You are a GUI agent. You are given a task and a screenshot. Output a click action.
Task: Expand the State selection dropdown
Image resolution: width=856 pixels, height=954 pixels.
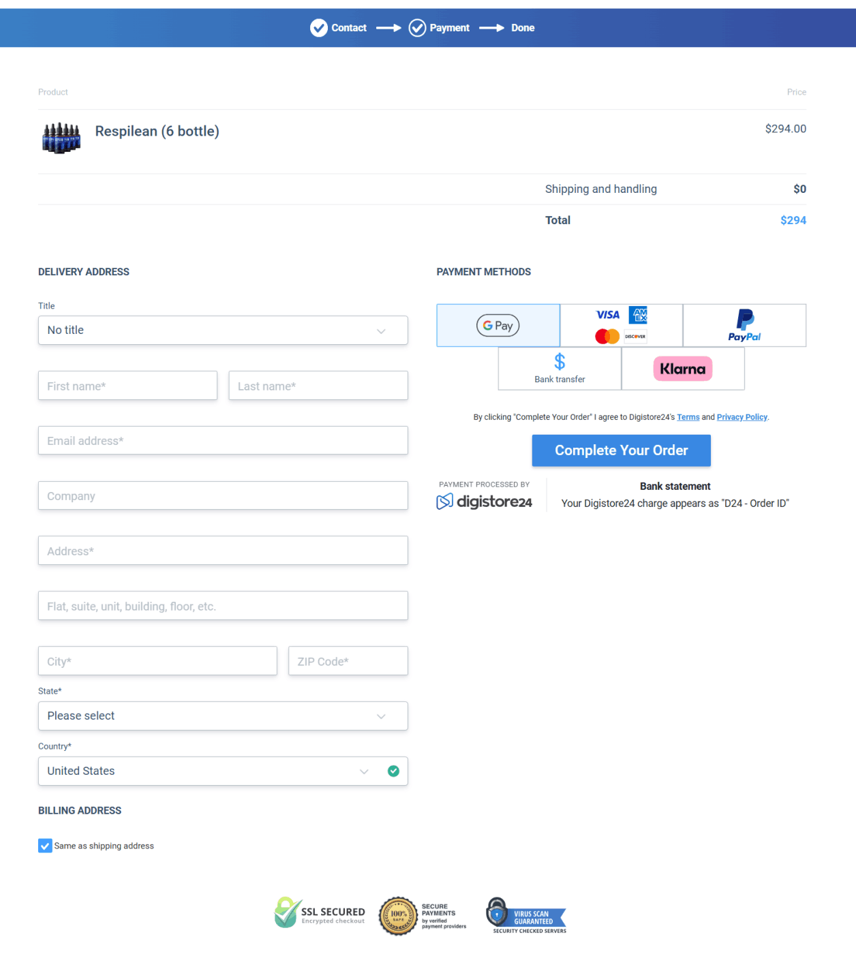click(223, 716)
